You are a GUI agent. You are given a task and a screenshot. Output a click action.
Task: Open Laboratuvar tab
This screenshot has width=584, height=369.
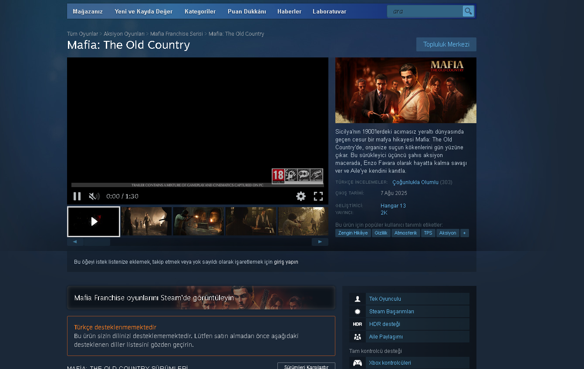pyautogui.click(x=330, y=12)
